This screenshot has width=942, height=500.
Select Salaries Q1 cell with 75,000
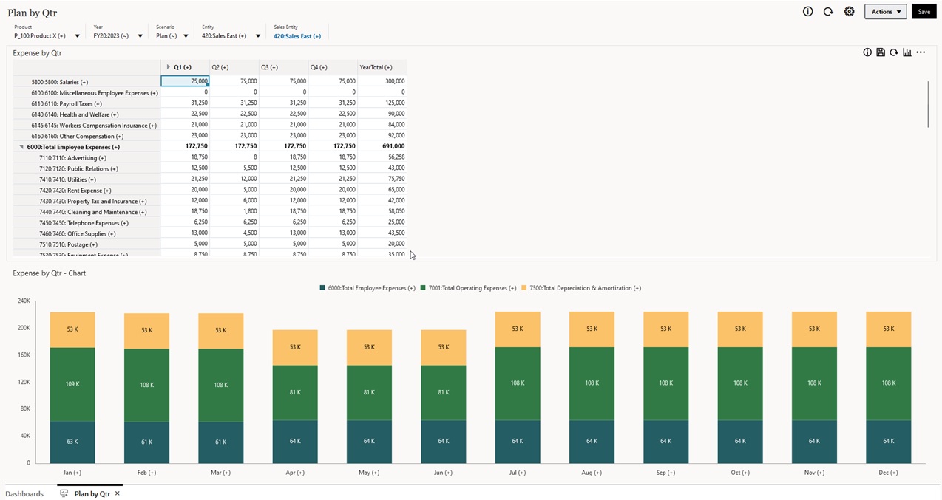point(185,81)
